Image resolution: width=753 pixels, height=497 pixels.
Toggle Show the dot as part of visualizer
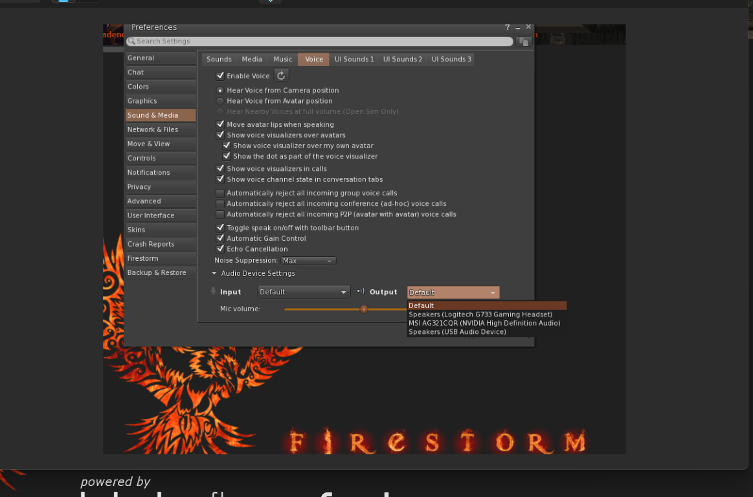coord(226,156)
